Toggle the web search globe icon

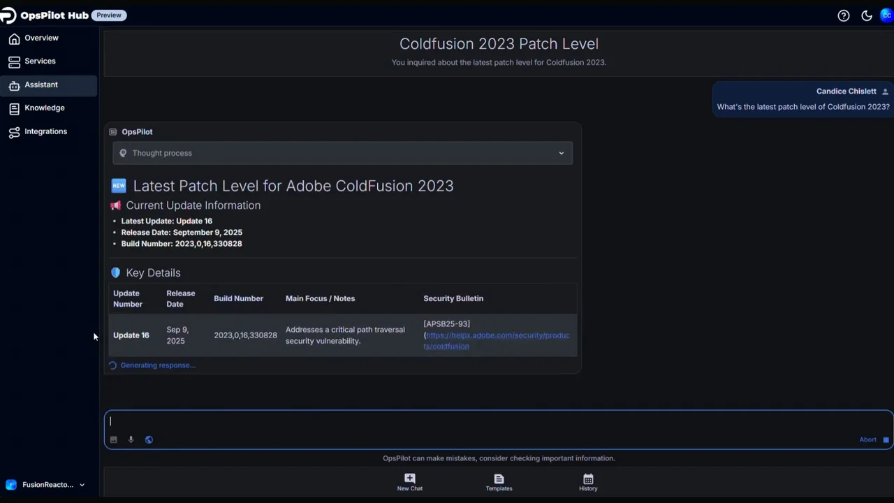[149, 439]
